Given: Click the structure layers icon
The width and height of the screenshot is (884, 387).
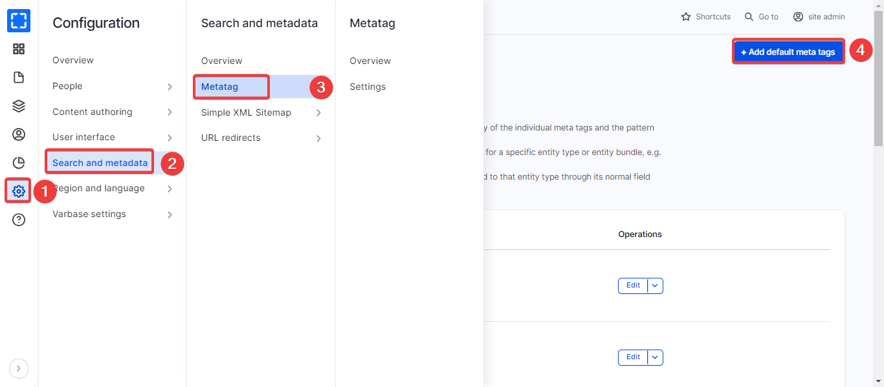Looking at the screenshot, I should (x=19, y=106).
